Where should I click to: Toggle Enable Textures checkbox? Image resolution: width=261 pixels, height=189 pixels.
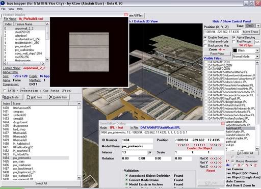[x=205, y=37]
